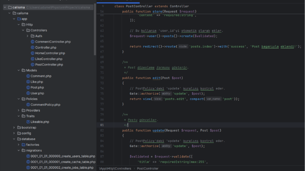Collapse the calisma project root node

coord(5,7)
